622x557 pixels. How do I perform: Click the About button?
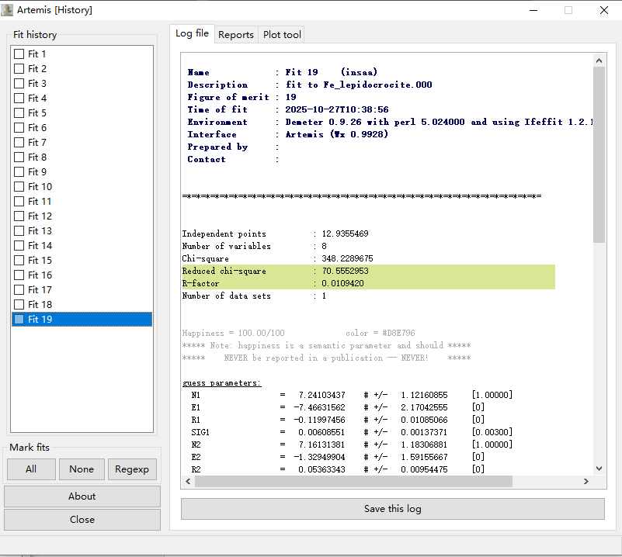click(82, 496)
